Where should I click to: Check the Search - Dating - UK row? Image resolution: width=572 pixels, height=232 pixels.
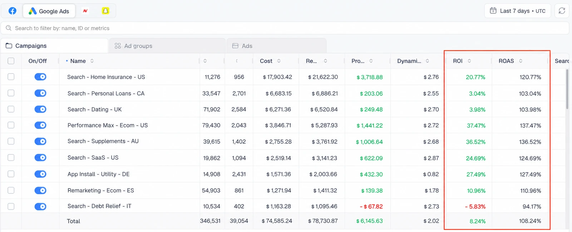click(11, 109)
